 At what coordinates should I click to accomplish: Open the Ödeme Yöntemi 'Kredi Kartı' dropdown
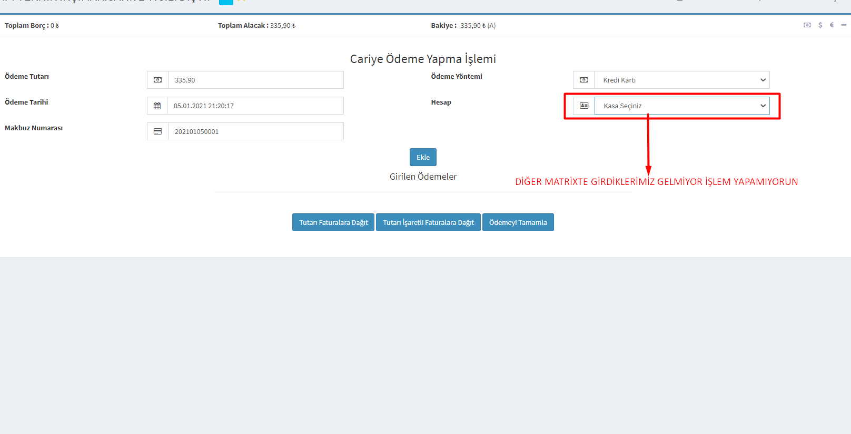pos(681,80)
